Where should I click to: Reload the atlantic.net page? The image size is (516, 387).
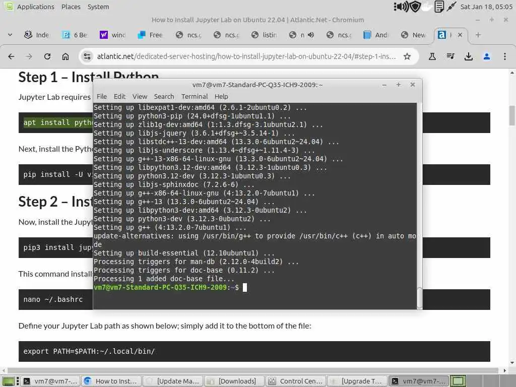point(47,56)
